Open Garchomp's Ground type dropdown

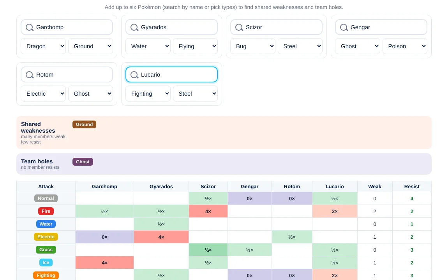click(90, 46)
